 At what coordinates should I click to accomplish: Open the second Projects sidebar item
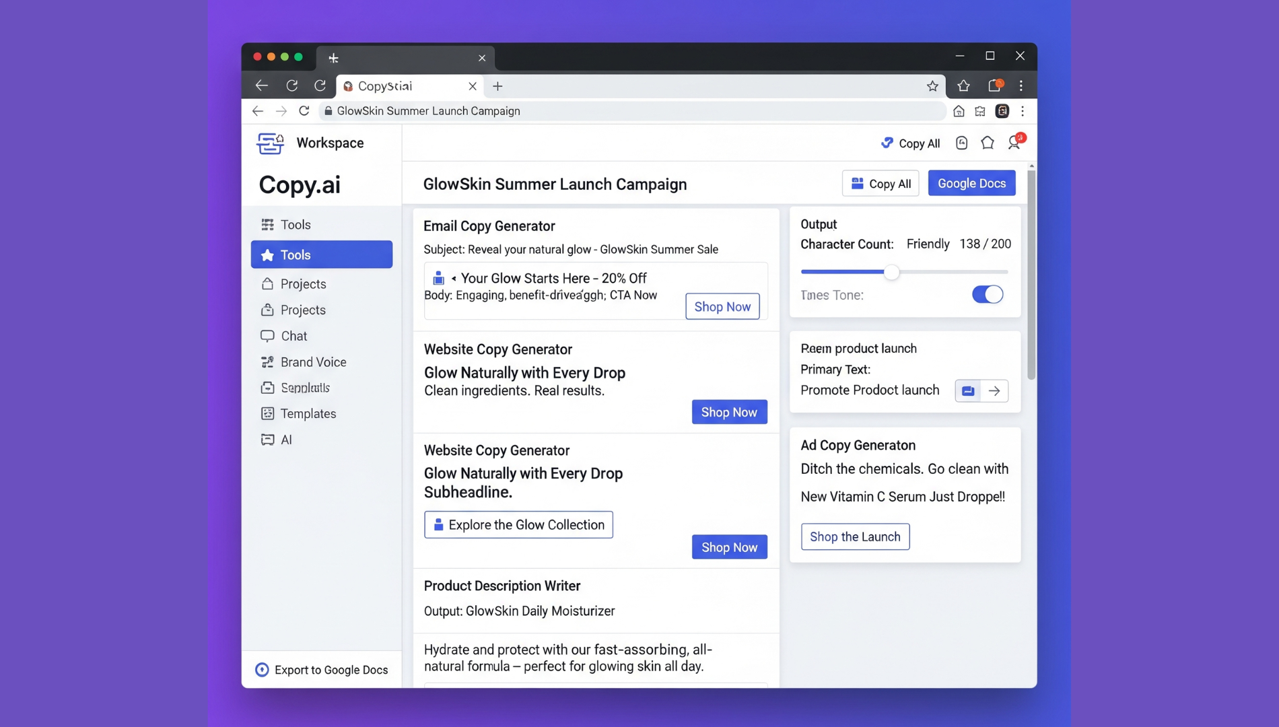pyautogui.click(x=322, y=310)
